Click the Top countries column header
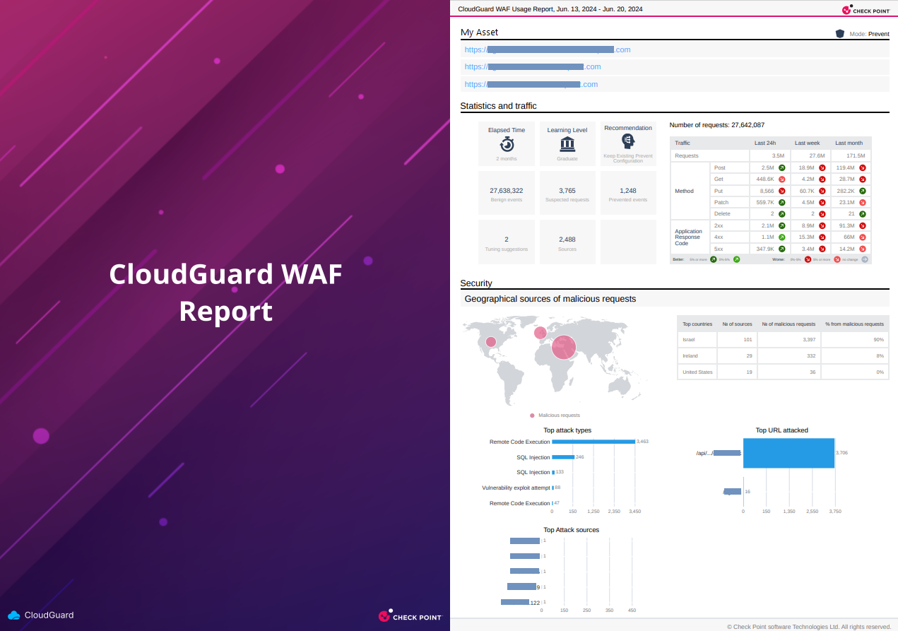The width and height of the screenshot is (898, 631). point(697,324)
